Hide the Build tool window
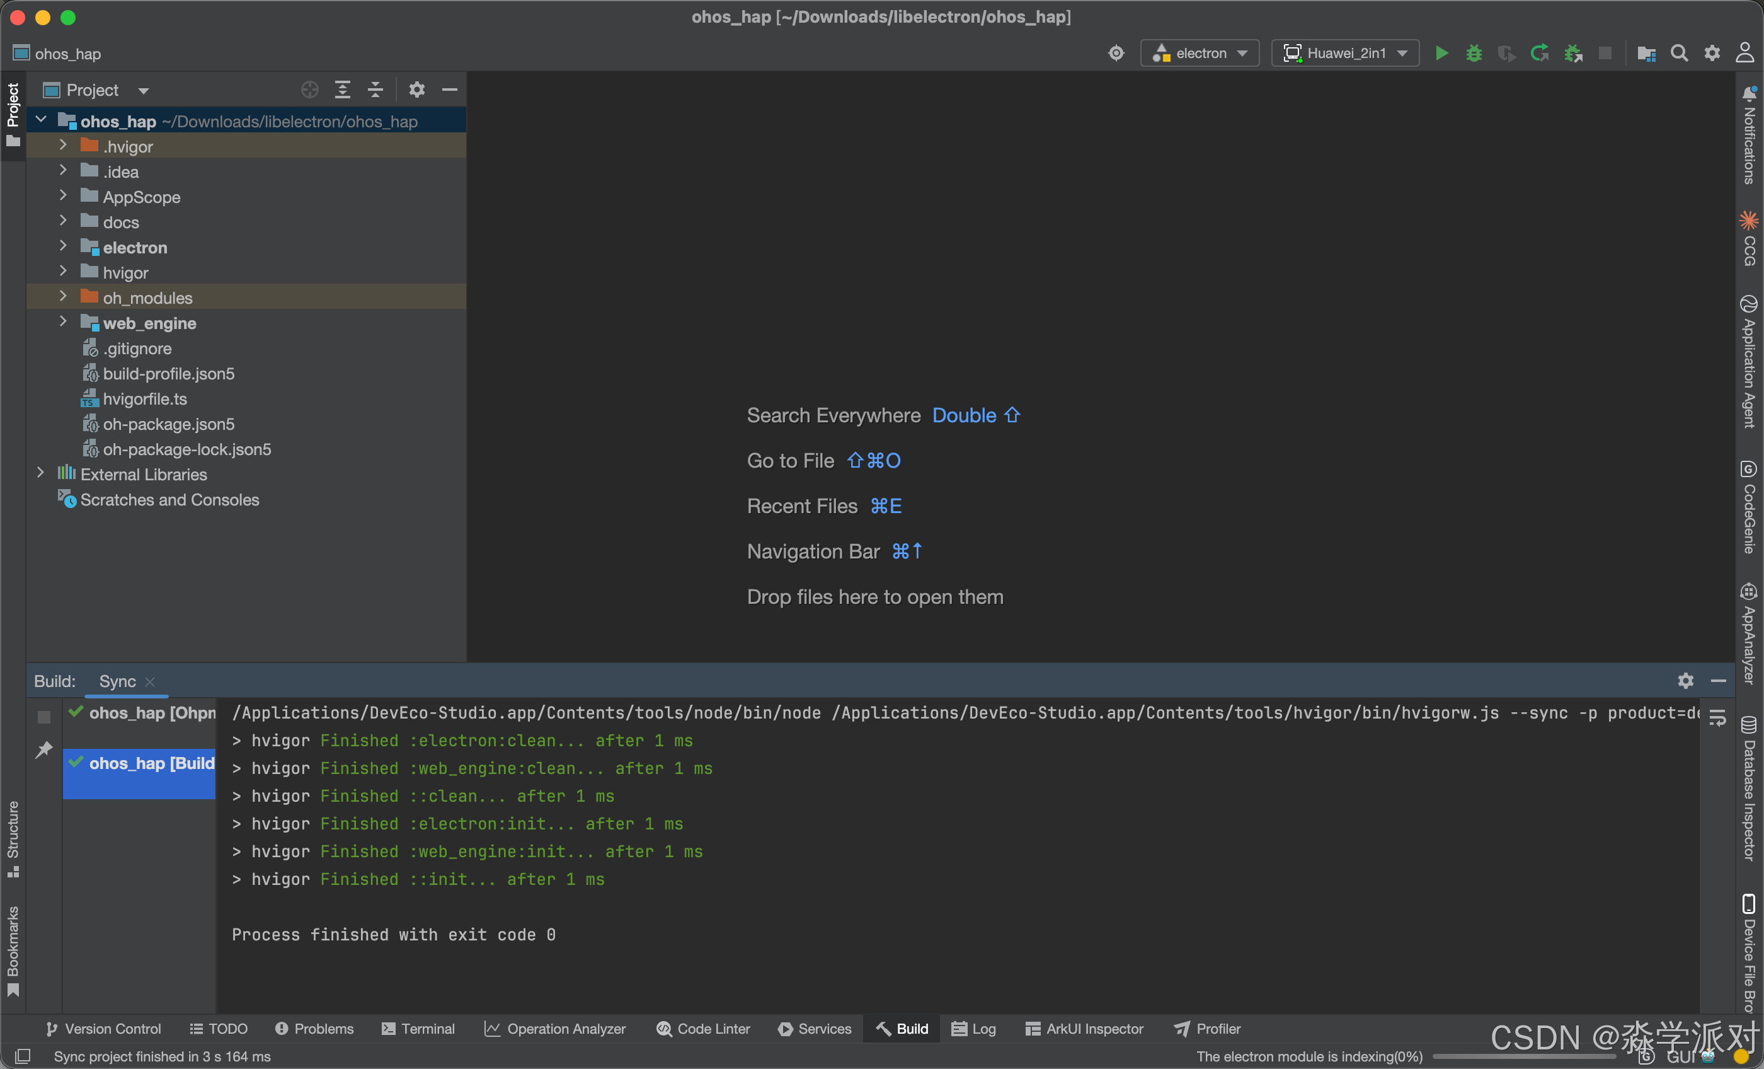Screen dimensions: 1764x1069 tap(1718, 681)
